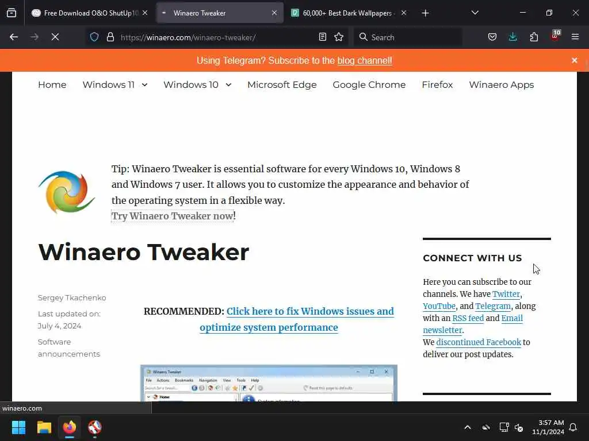Switch to the 60,000+ Best Dark Wallpapers tab
This screenshot has height=441, width=589.
(x=349, y=13)
